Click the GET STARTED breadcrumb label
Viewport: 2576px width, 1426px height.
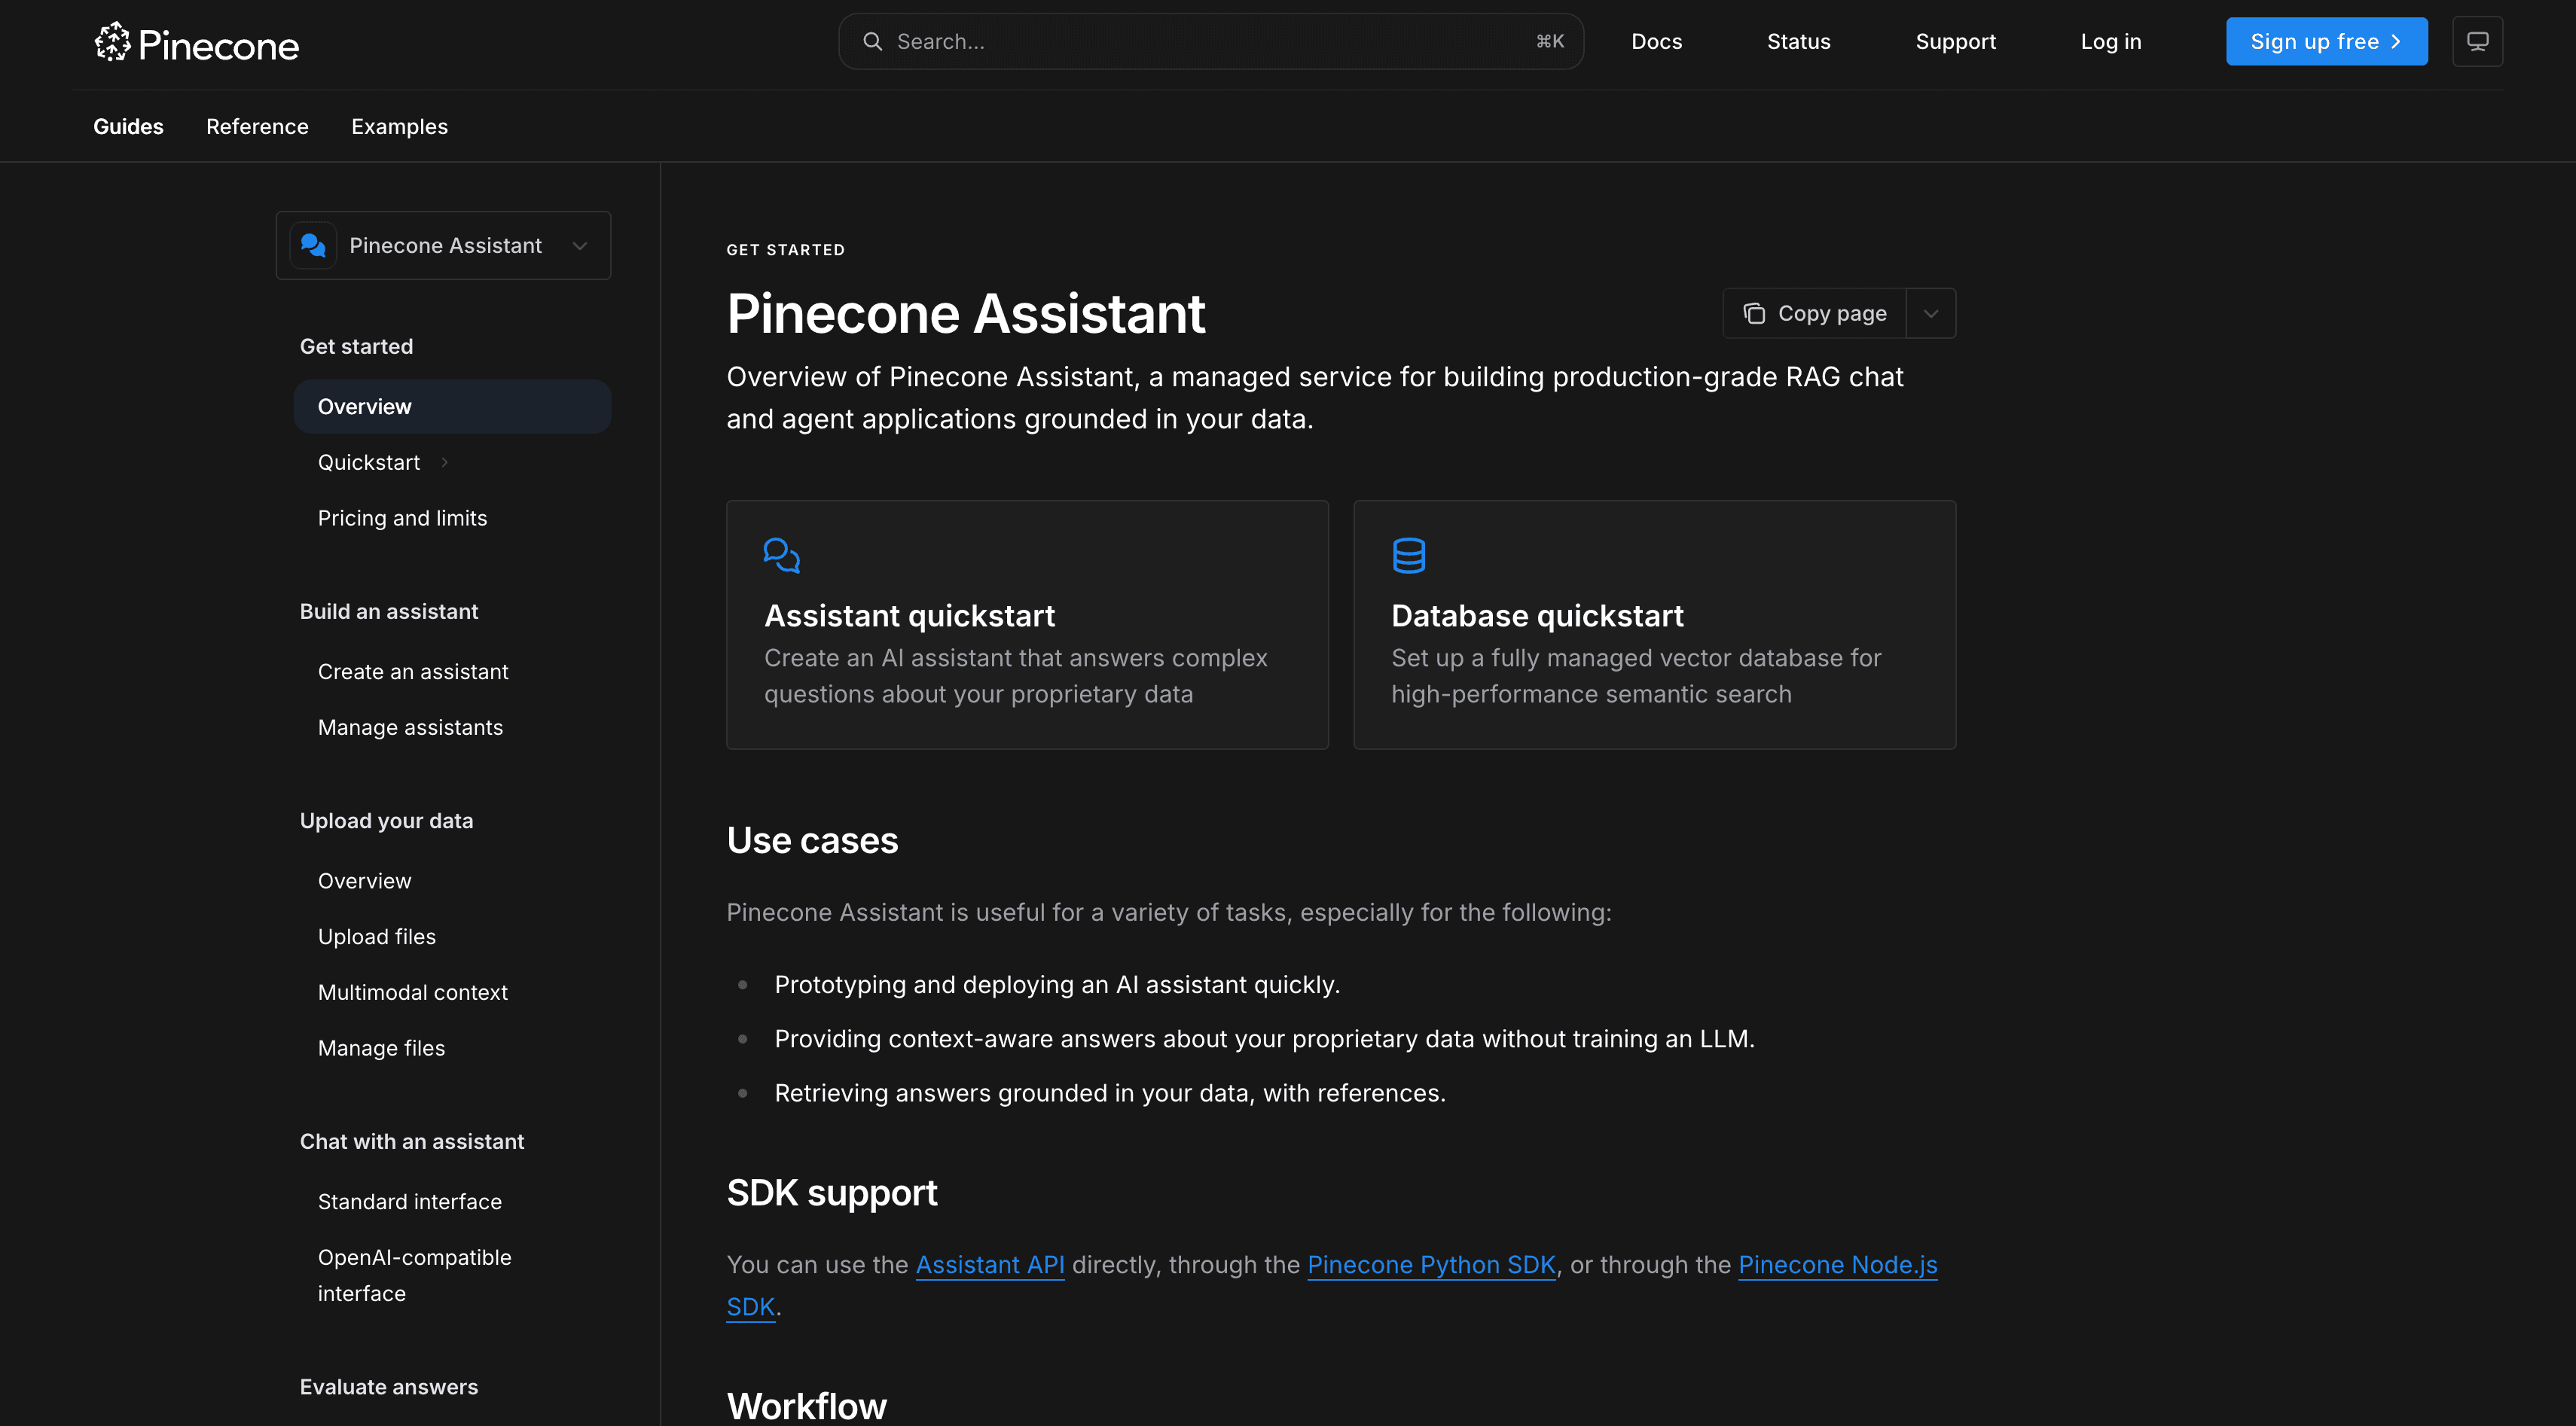click(786, 250)
